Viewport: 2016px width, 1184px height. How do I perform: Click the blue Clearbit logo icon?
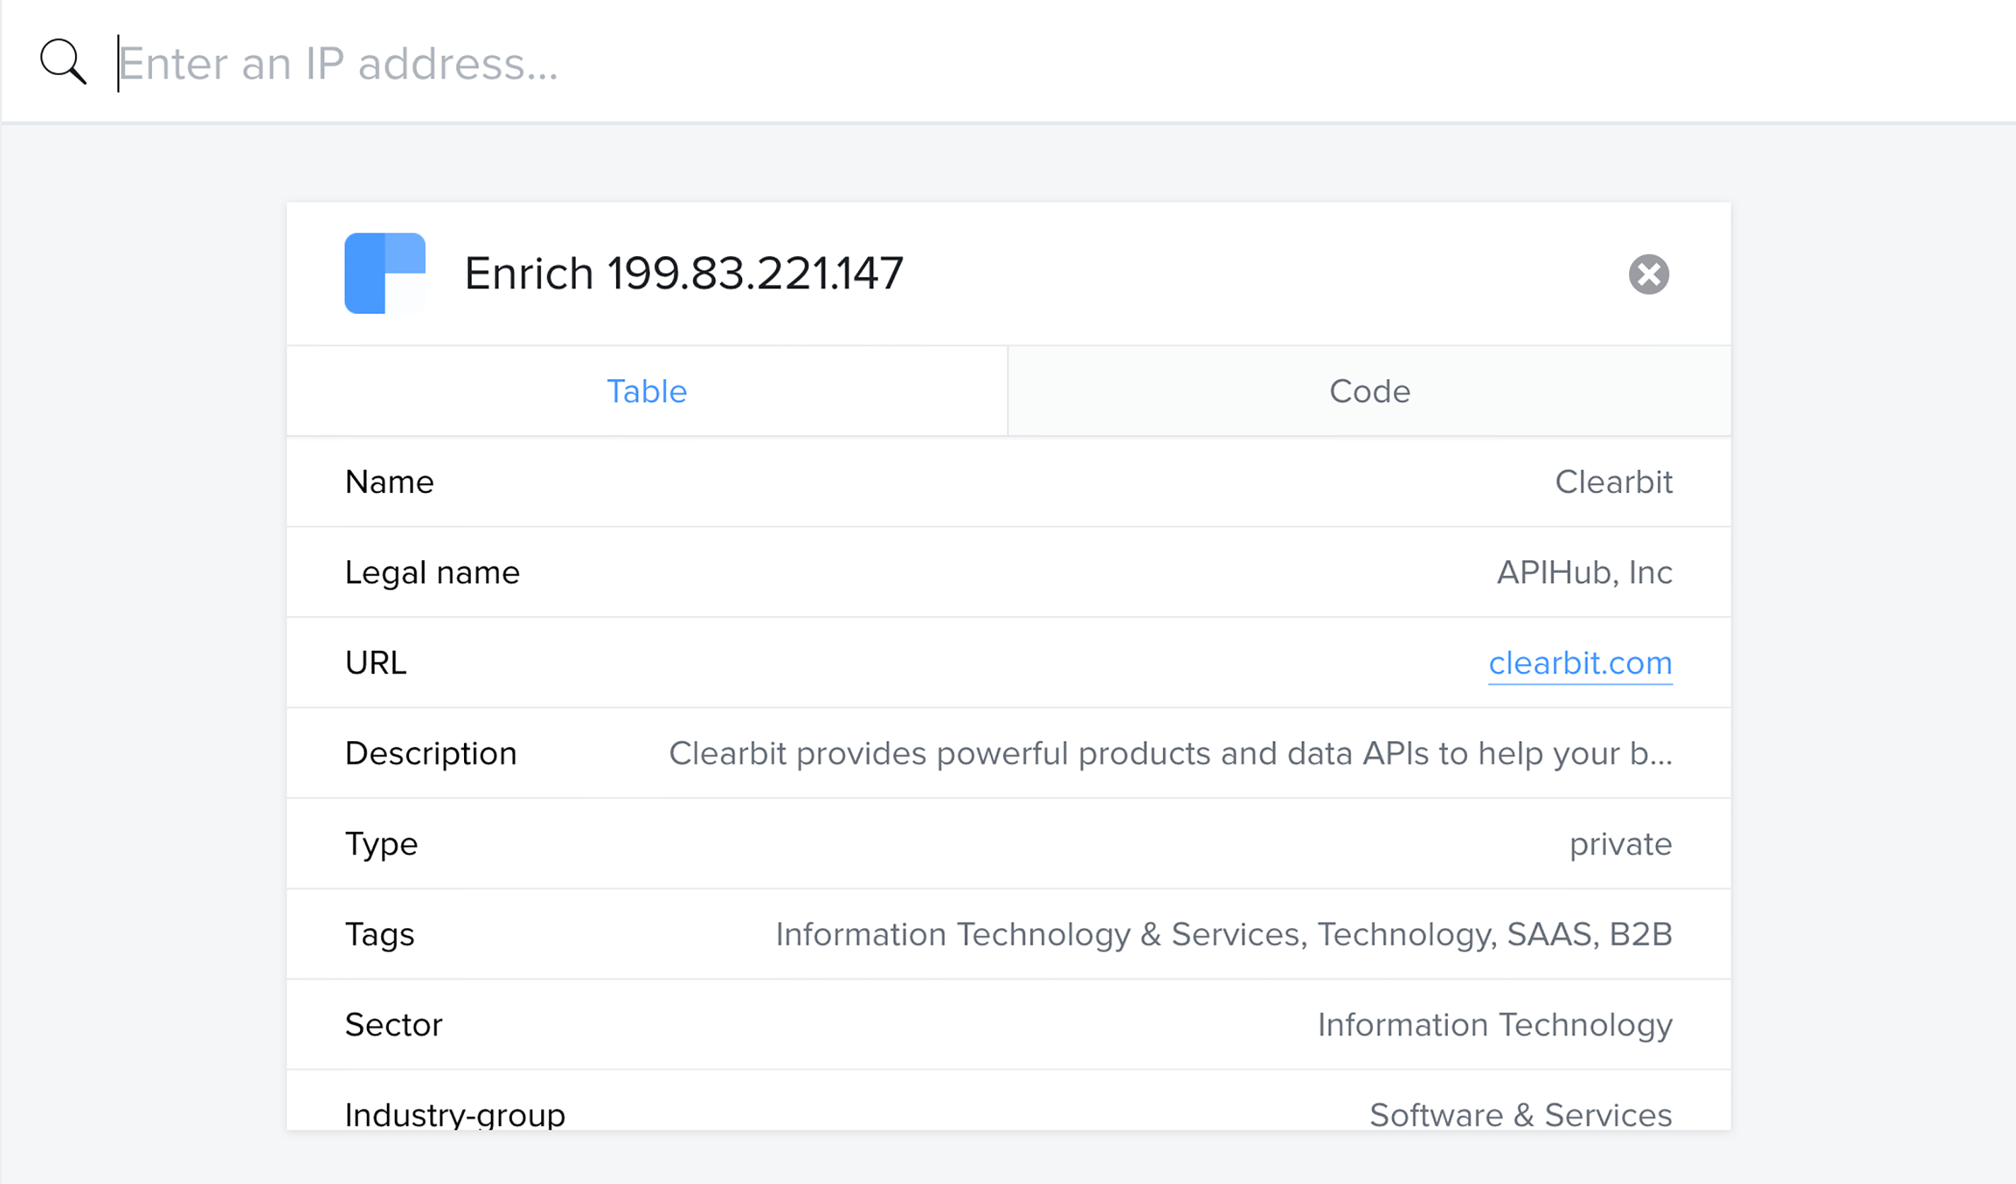[385, 274]
